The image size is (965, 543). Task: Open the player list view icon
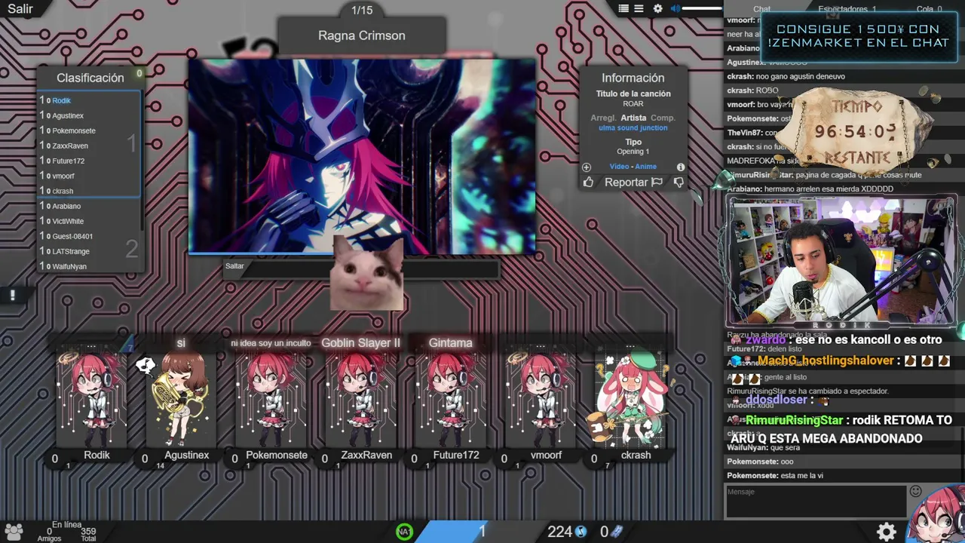point(623,8)
